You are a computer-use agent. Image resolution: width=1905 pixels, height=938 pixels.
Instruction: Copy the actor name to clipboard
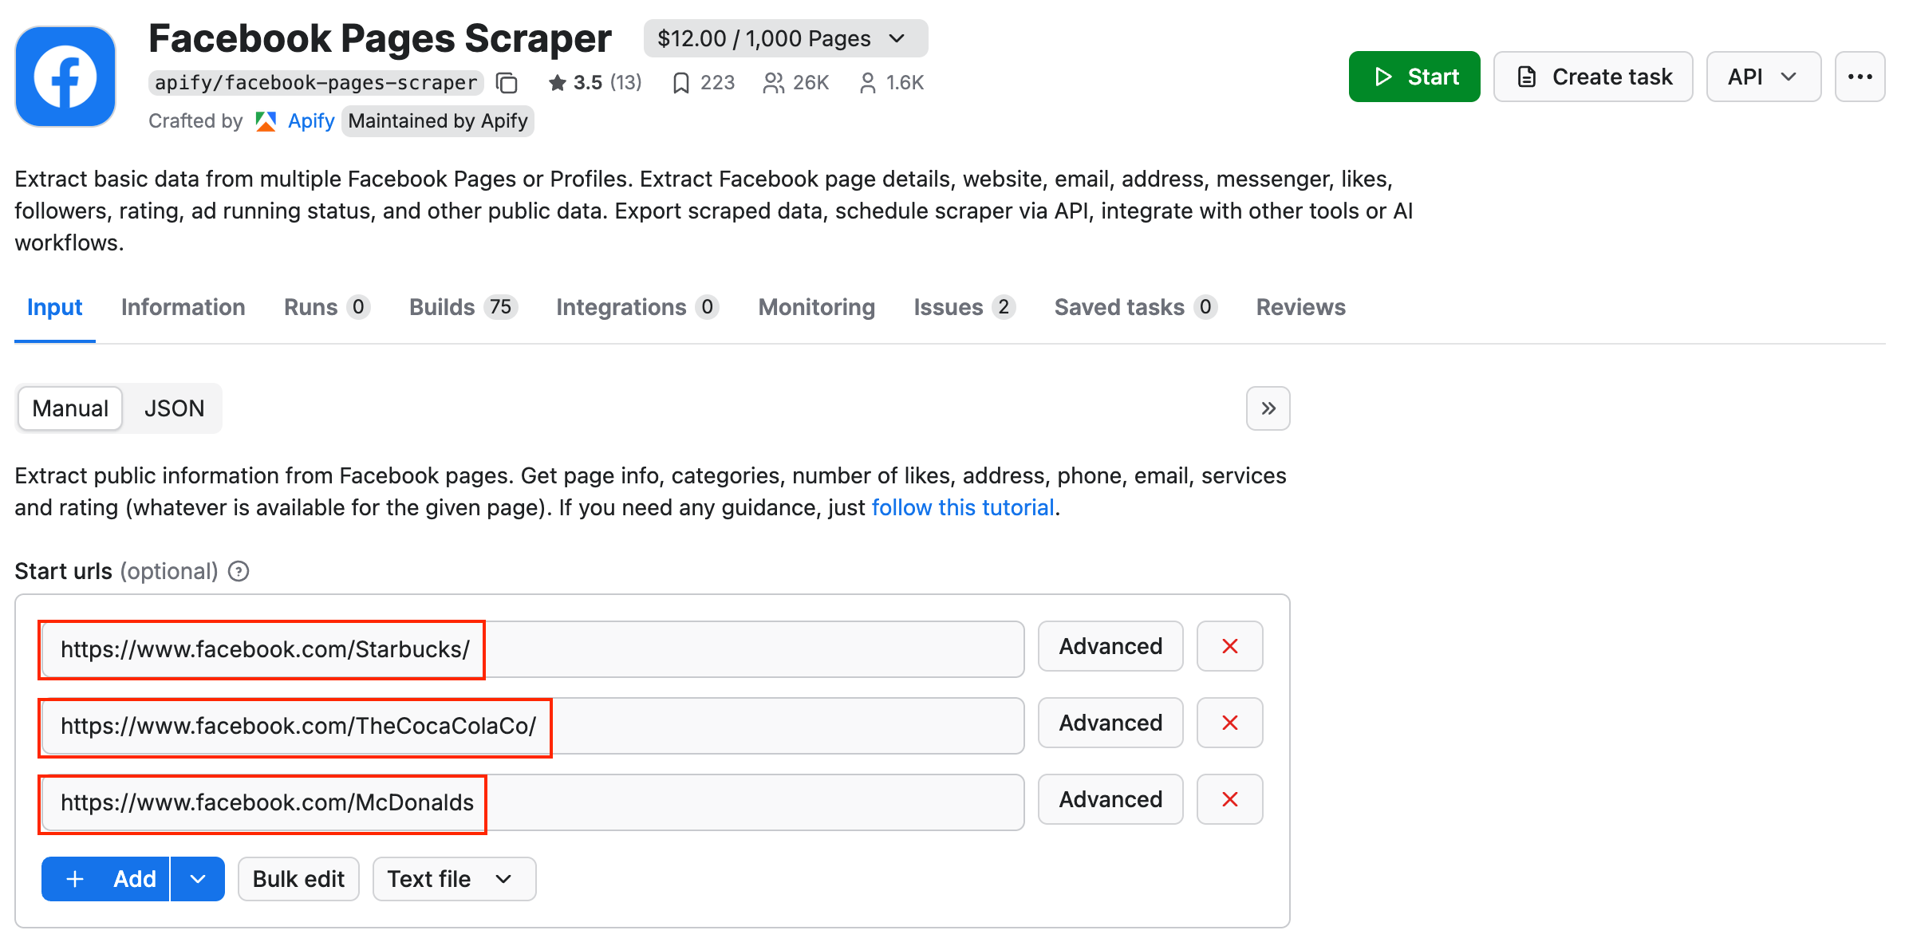click(x=507, y=82)
